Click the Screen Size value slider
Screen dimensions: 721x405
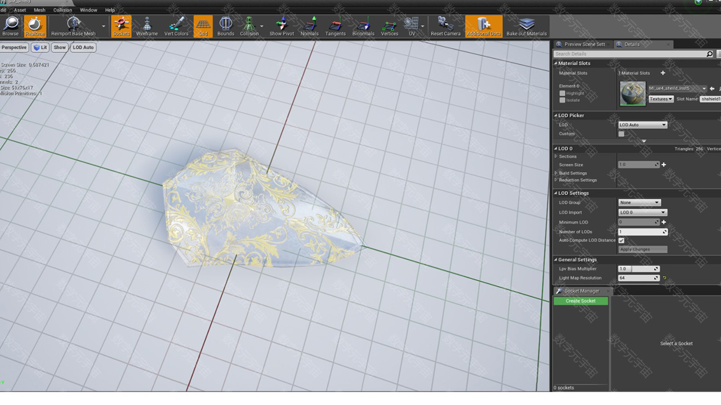click(x=639, y=165)
